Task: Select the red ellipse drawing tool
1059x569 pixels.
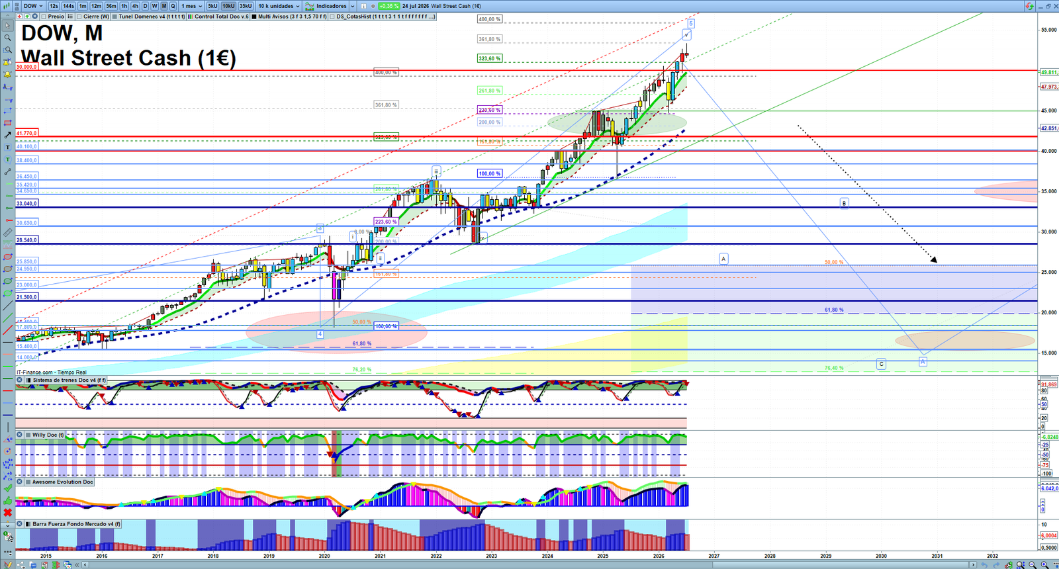Action: tap(7, 256)
